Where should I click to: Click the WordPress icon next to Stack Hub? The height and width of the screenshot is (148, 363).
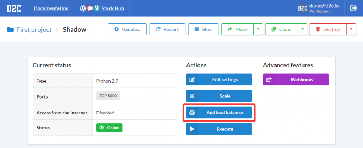click(x=83, y=8)
